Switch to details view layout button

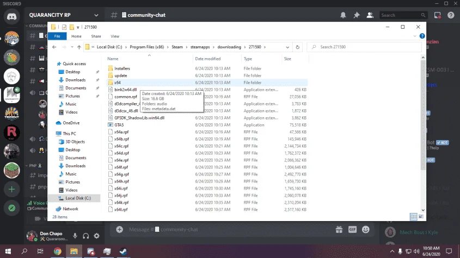[x=414, y=217]
